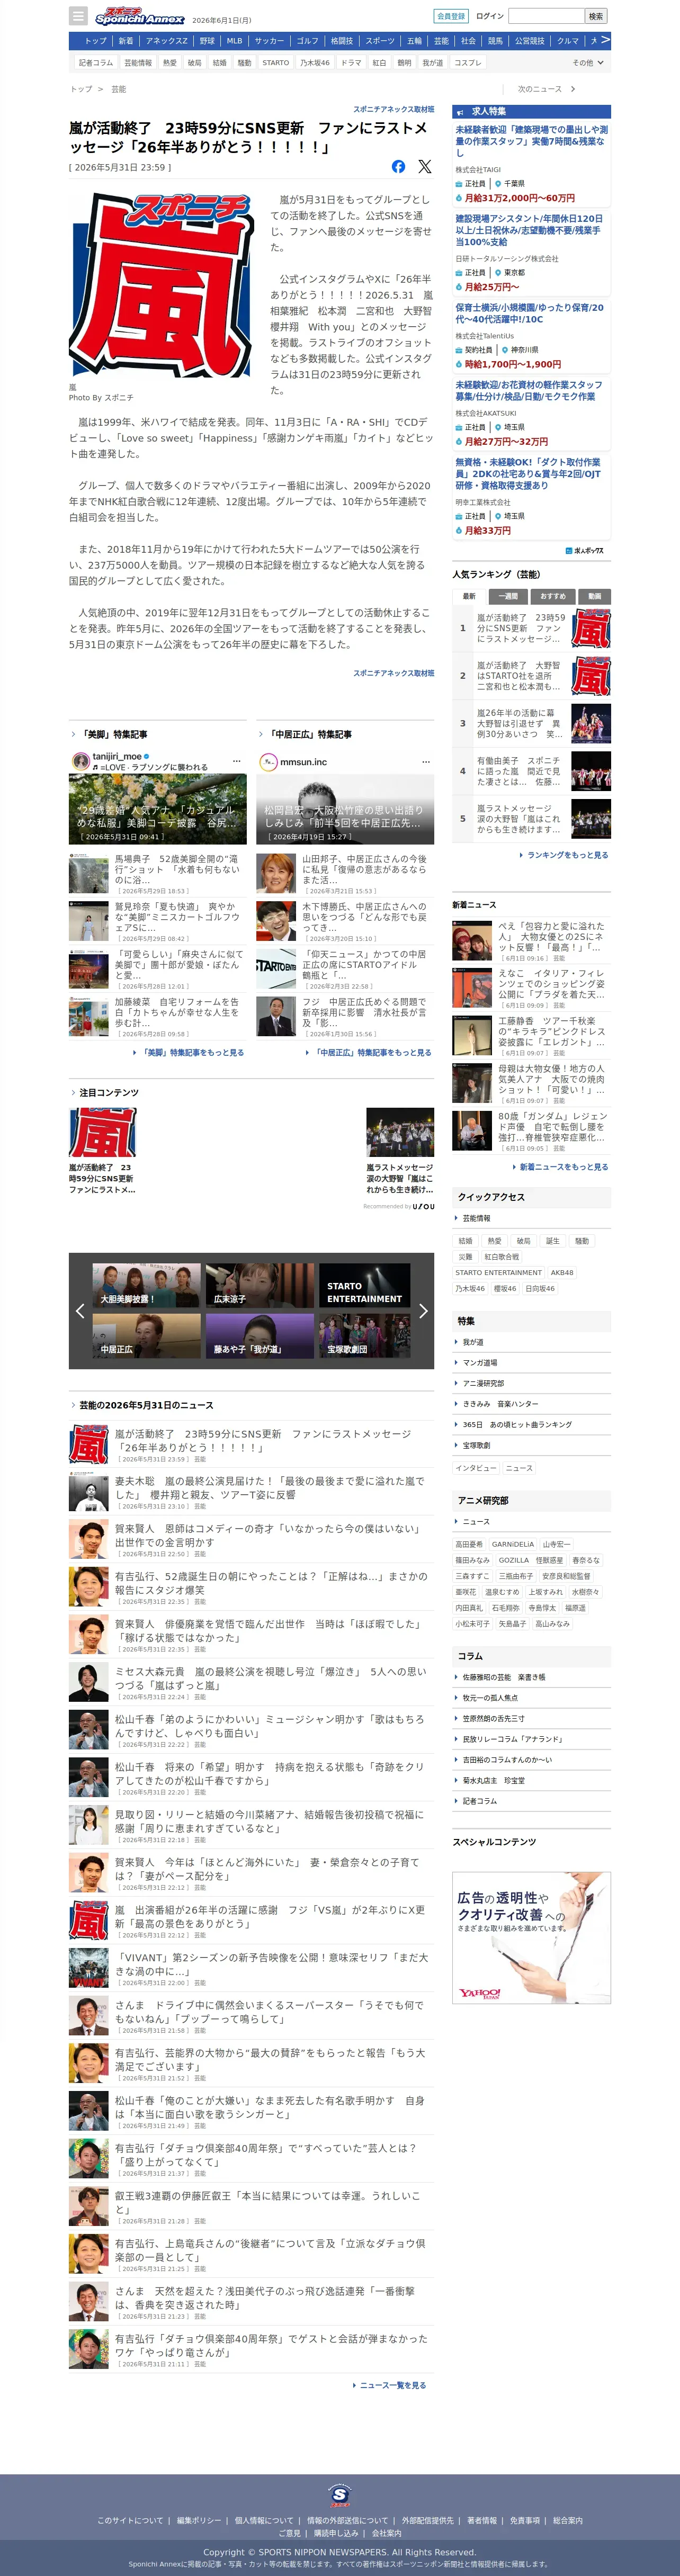Open the 妻夫木聡 嵐の最終公演見届けた headline
680x2576 pixels.
pos(270,1488)
